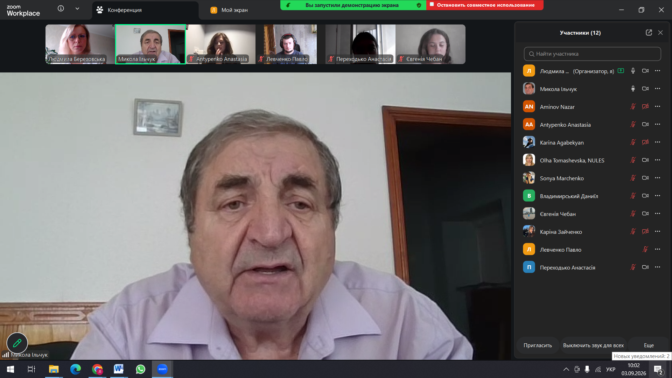Image resolution: width=672 pixels, height=378 pixels.
Task: Open more options for Sonya Marchenko
Action: [x=658, y=178]
